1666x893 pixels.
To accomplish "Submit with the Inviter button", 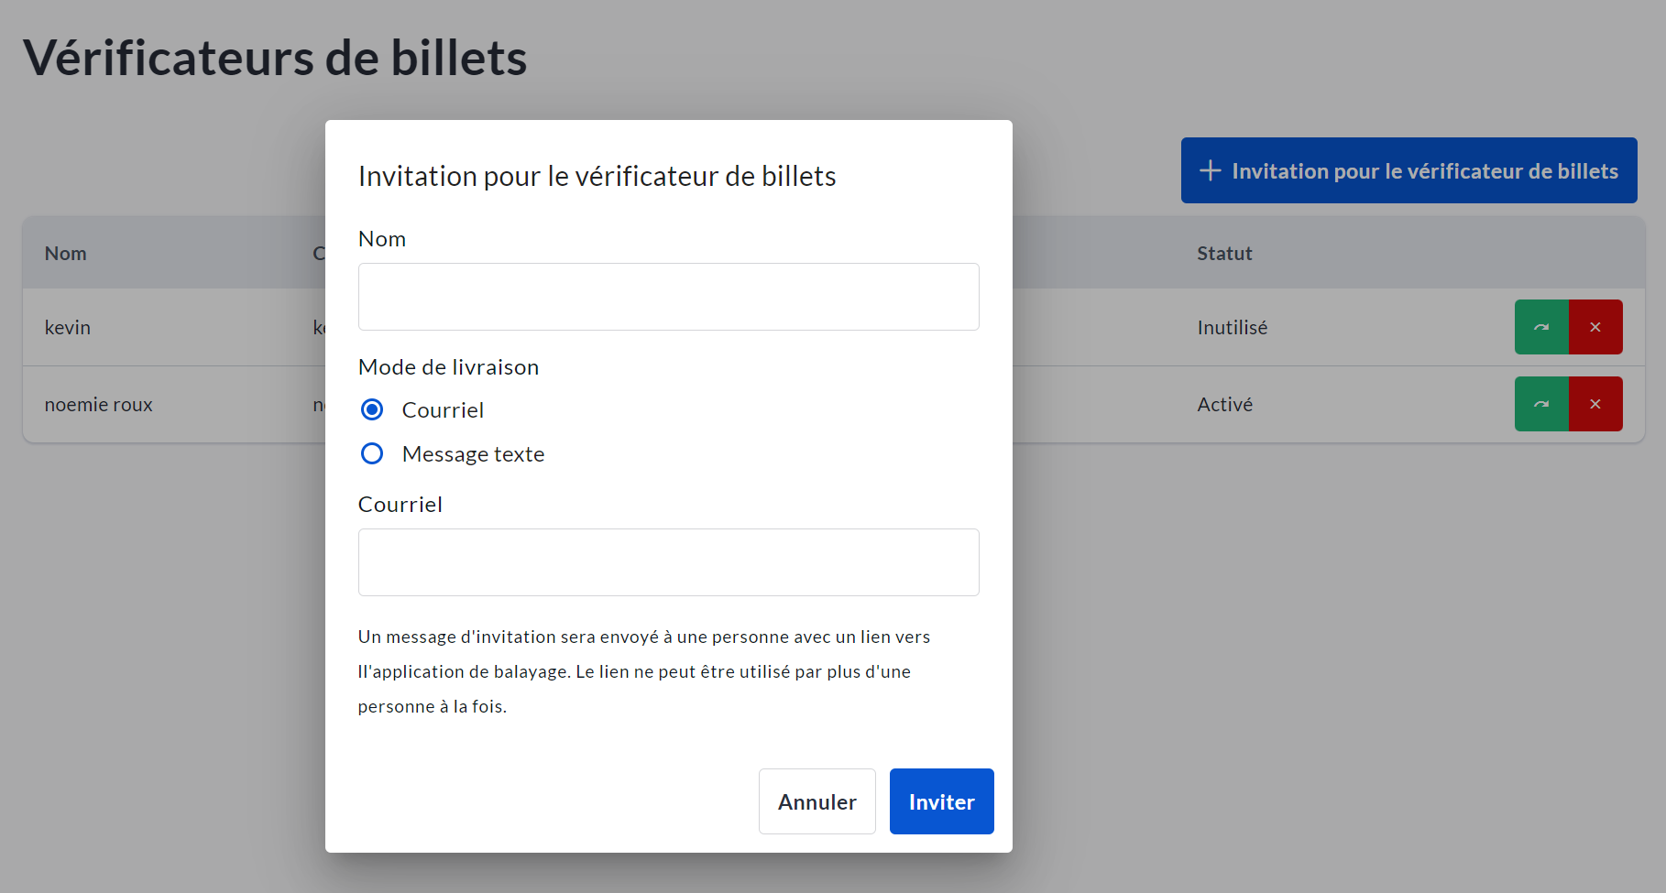I will pos(941,801).
